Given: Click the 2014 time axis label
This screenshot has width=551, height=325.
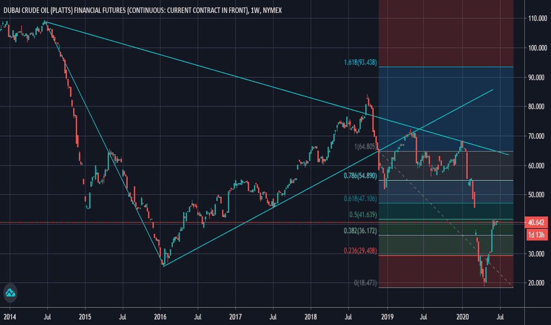Looking at the screenshot, I should [x=10, y=317].
